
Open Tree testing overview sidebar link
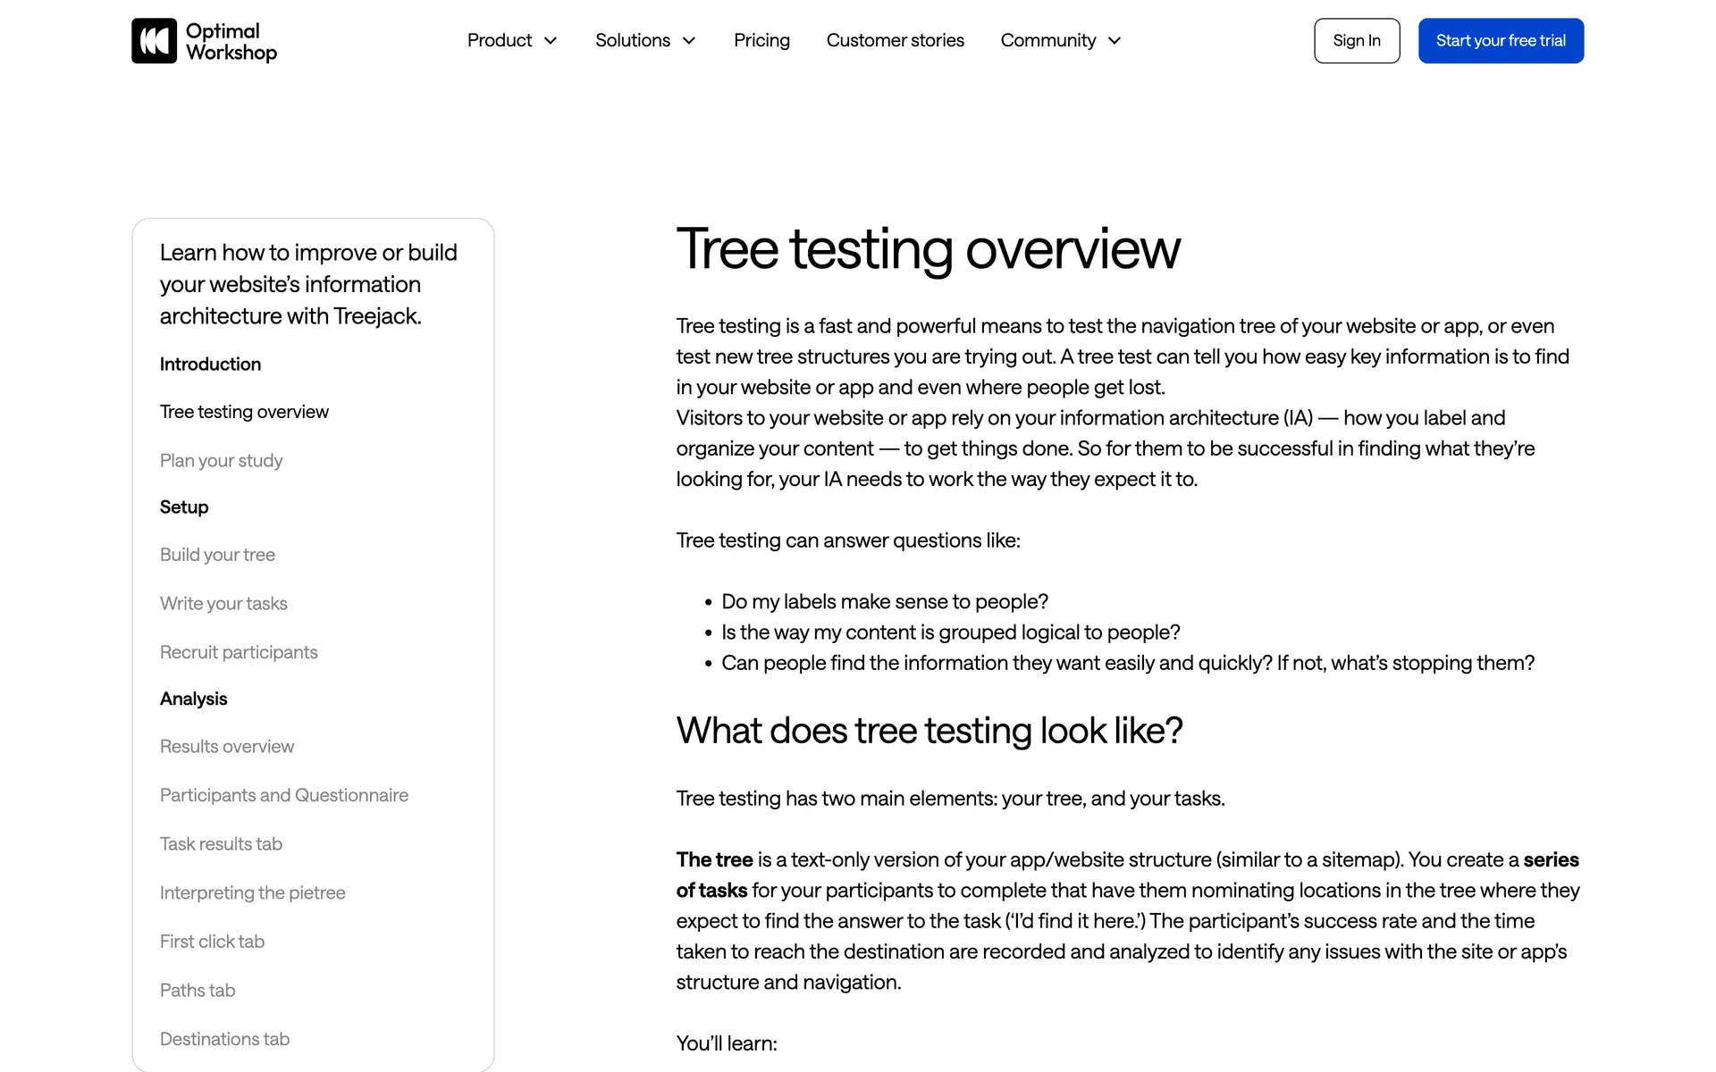pyautogui.click(x=244, y=412)
